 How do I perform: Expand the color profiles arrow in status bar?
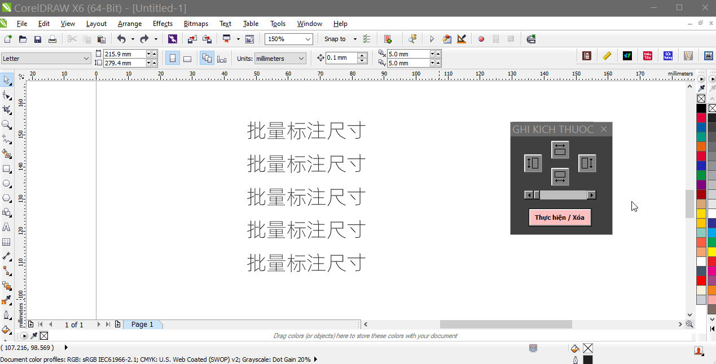tap(315, 359)
